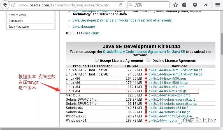Click the vertical scrollbar thumb

point(222,44)
